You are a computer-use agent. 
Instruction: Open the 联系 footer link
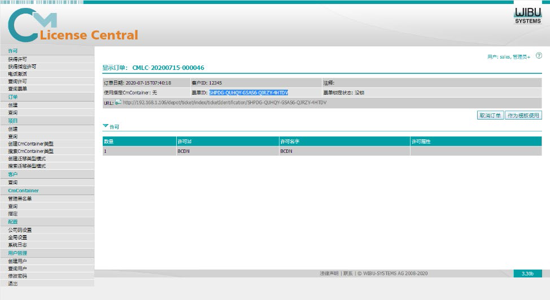[348, 273]
